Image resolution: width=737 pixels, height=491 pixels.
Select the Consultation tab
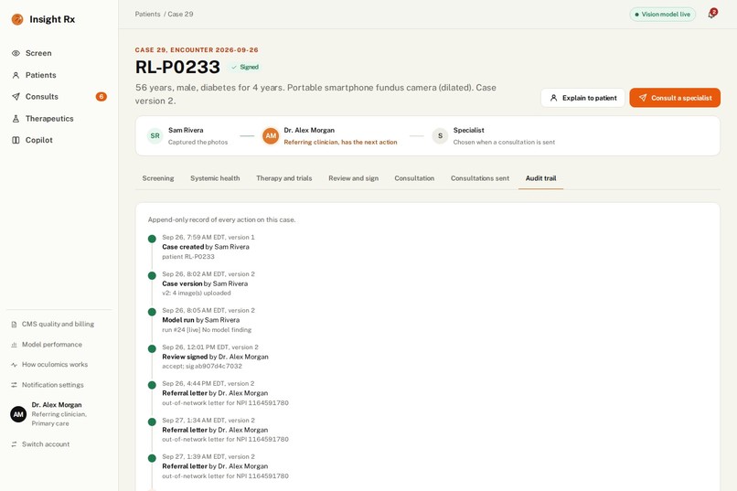(414, 178)
